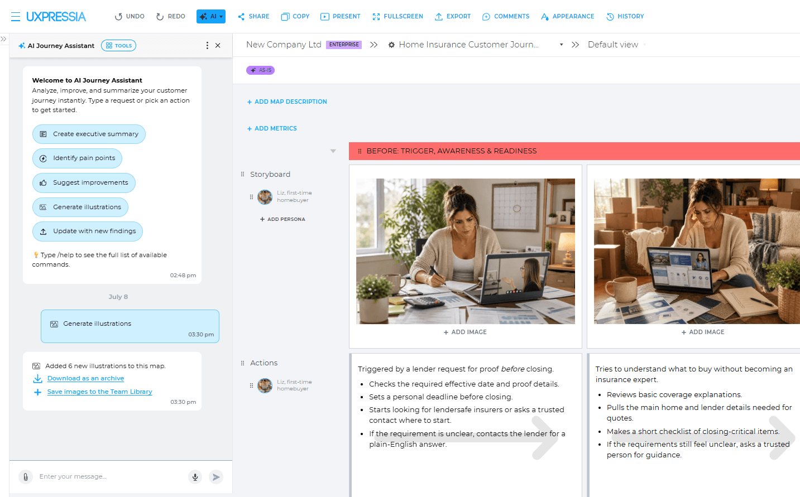Screen dimensions: 800x497
Task: Click Add Image under the first storyboard
Action: (465, 332)
